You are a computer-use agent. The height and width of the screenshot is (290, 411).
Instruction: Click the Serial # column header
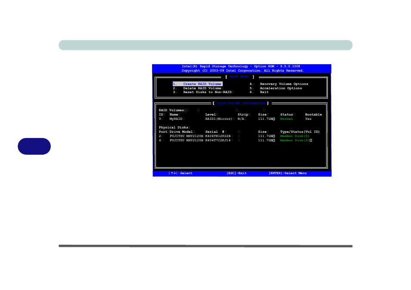pos(215,131)
